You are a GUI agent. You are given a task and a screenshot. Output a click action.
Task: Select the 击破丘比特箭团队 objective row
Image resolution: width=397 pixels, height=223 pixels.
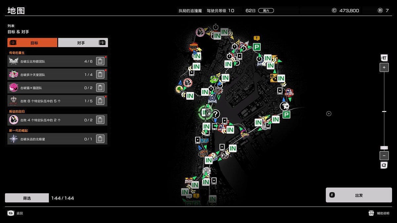pyautogui.click(x=58, y=61)
